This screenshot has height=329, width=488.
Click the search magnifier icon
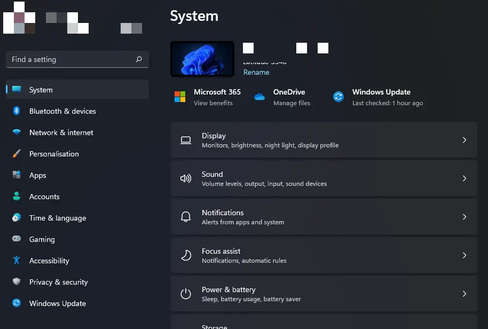point(139,59)
